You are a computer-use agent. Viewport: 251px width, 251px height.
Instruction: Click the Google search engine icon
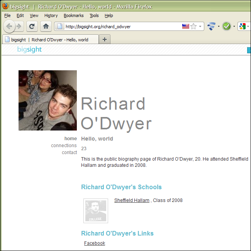click(243, 26)
